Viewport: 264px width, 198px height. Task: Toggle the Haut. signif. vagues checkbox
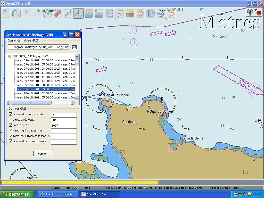tap(11, 130)
